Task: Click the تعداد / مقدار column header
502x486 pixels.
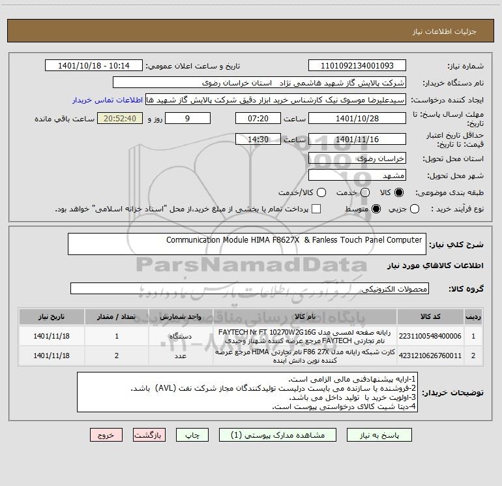Action: pos(117,316)
